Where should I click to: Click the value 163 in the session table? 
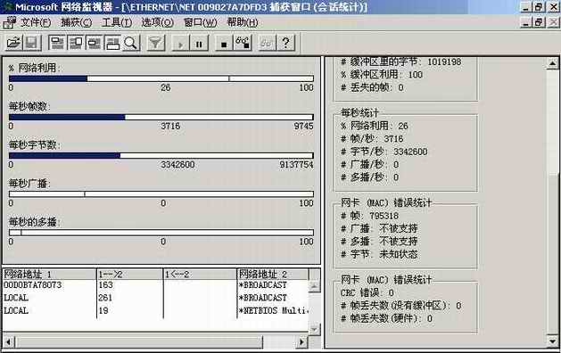click(106, 285)
